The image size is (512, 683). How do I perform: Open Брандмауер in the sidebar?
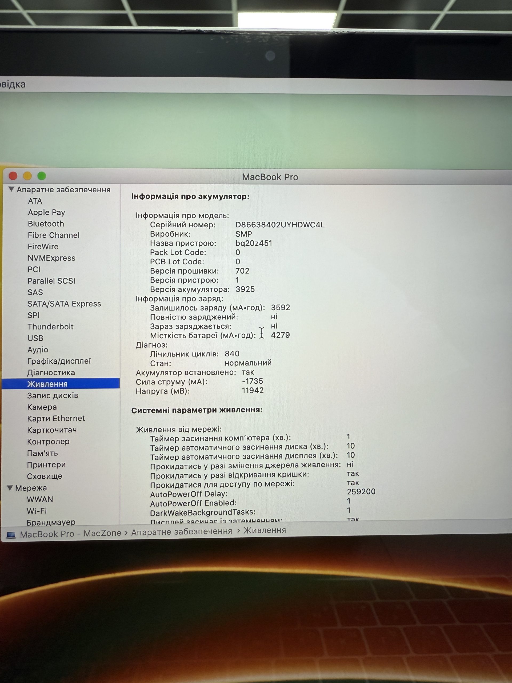tap(51, 522)
